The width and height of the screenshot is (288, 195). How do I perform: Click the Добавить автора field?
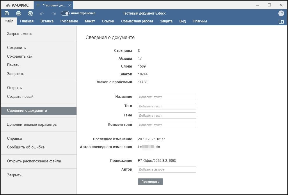coord(167,169)
